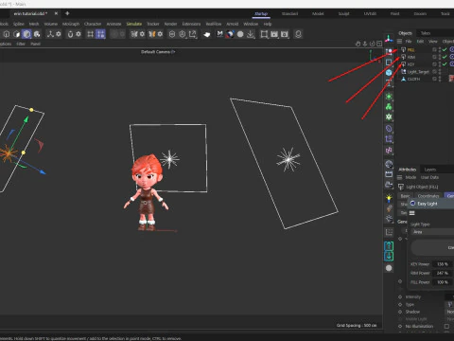
Task: Click the green cloner MoGraph icon
Action: click(389, 107)
